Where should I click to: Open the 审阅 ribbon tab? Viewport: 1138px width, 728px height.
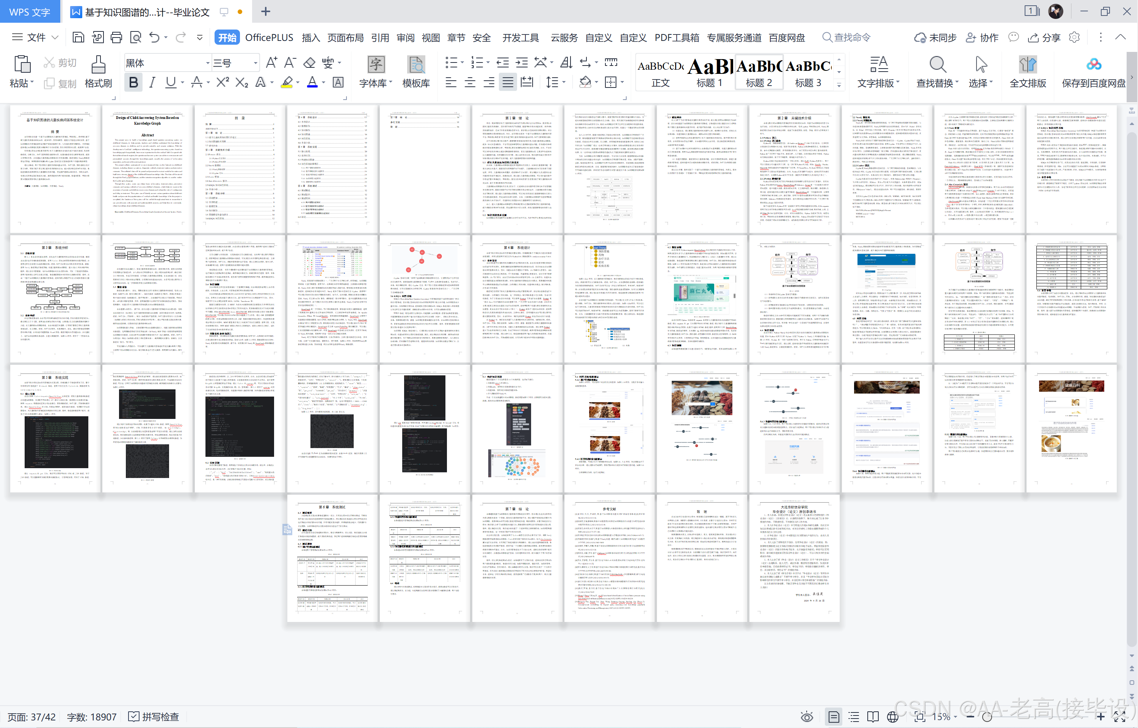click(405, 38)
